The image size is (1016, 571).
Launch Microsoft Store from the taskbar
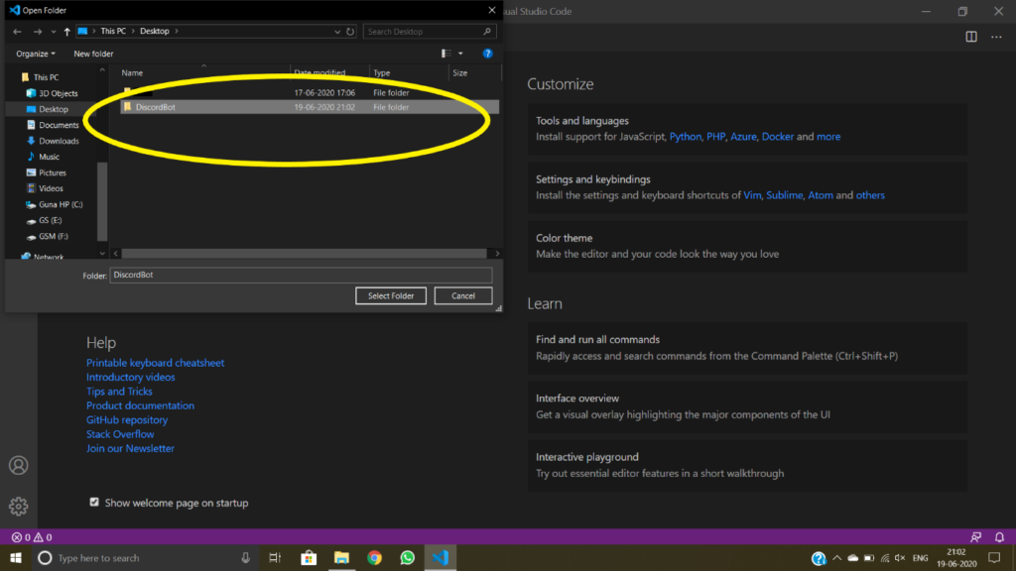pos(309,558)
